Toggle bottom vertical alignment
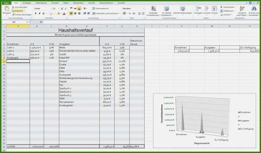The height and width of the screenshot is (153, 261). [x=79, y=8]
